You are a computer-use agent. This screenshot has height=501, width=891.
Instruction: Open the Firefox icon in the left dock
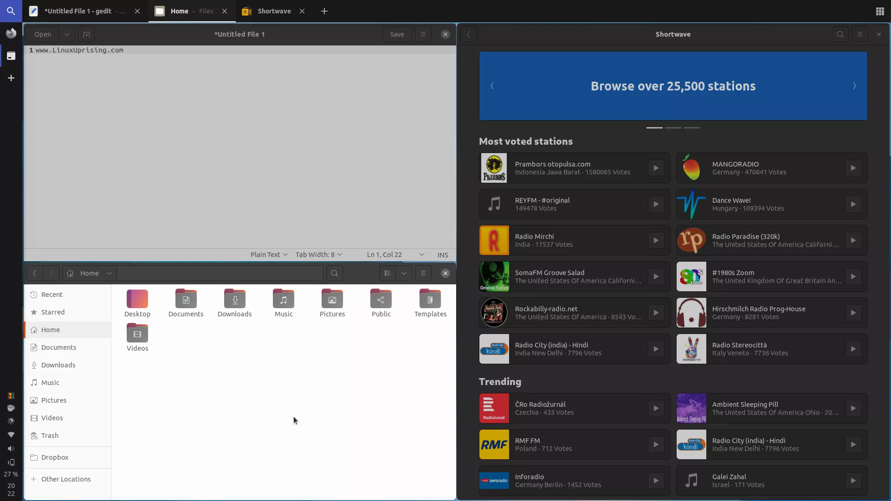[11, 33]
